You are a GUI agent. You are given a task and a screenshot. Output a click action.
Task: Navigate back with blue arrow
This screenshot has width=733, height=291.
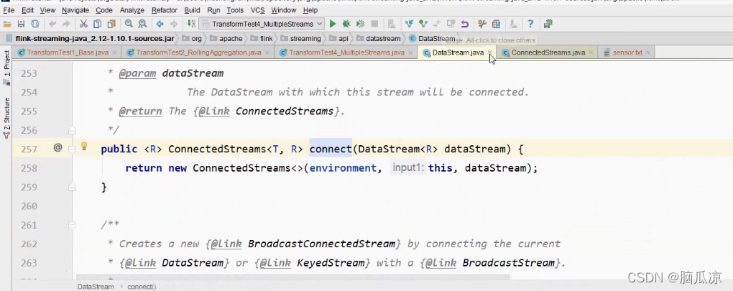[x=160, y=24]
